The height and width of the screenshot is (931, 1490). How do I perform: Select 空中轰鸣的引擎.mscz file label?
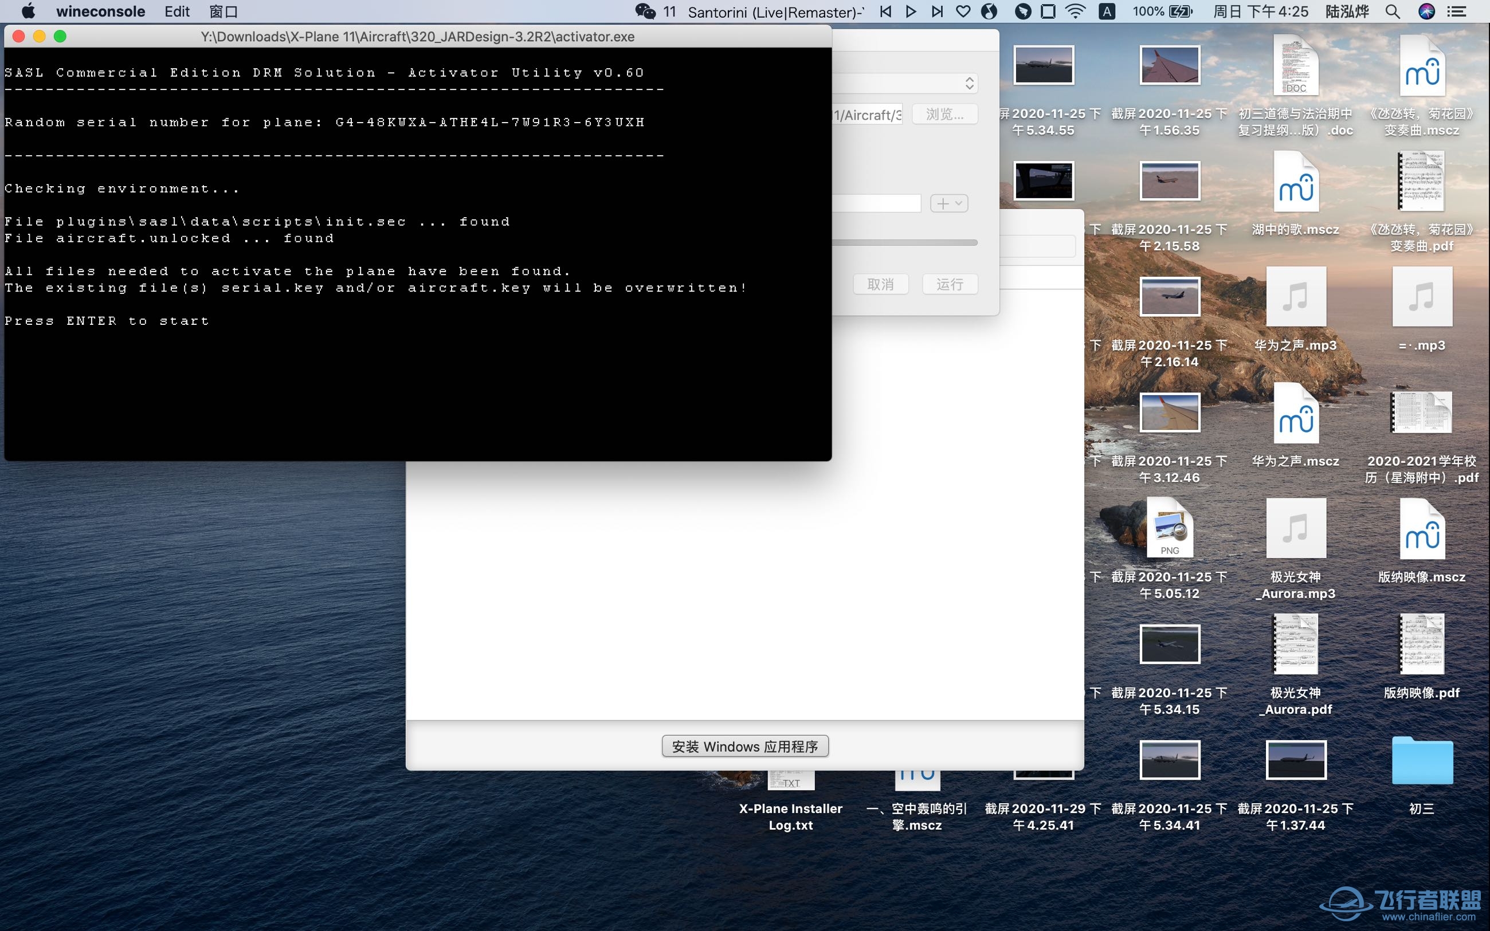[917, 817]
